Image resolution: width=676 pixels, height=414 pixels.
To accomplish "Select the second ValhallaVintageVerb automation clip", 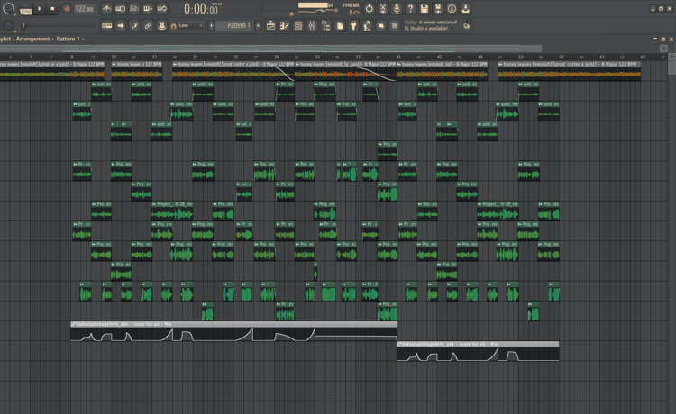I will pyautogui.click(x=478, y=351).
